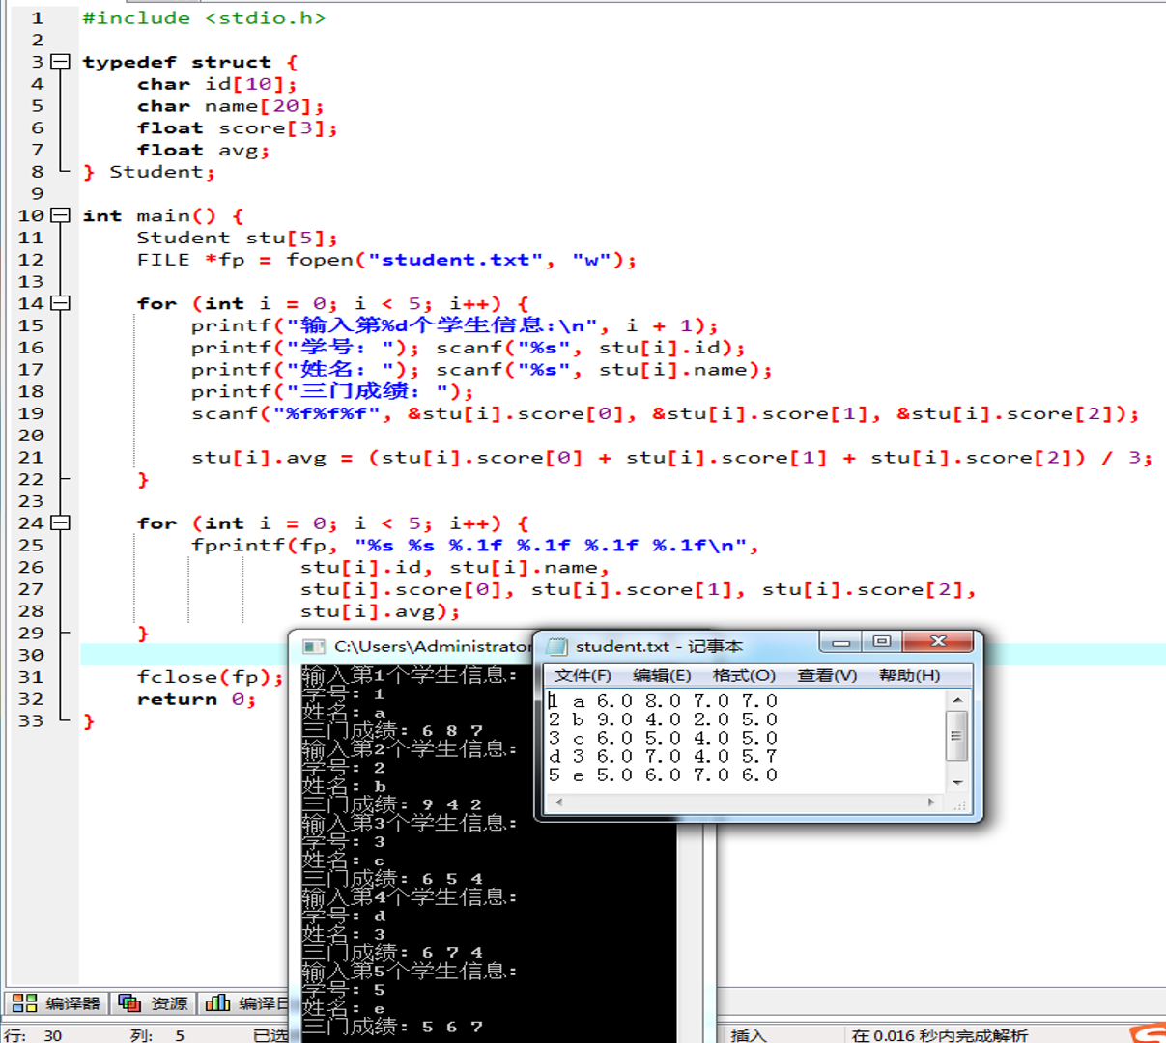Click console line '三门成绩: 5 6 7'
This screenshot has height=1043, width=1166.
click(392, 1027)
